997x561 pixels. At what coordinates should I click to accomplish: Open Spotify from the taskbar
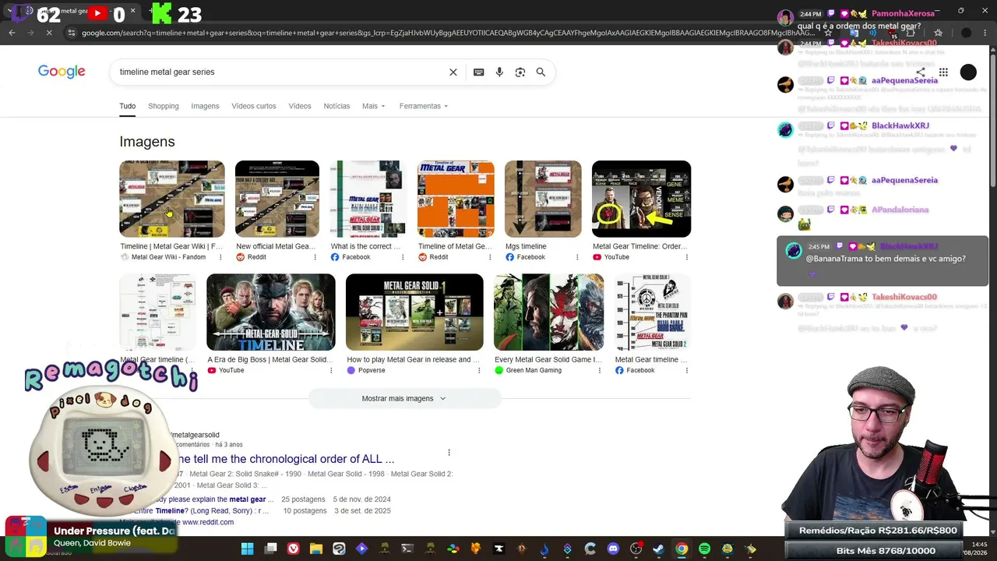(704, 549)
